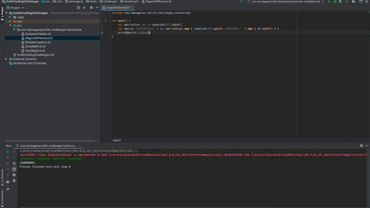This screenshot has height=208, width=370.
Task: Click in editor at print(matrix line
Action: (x=134, y=33)
